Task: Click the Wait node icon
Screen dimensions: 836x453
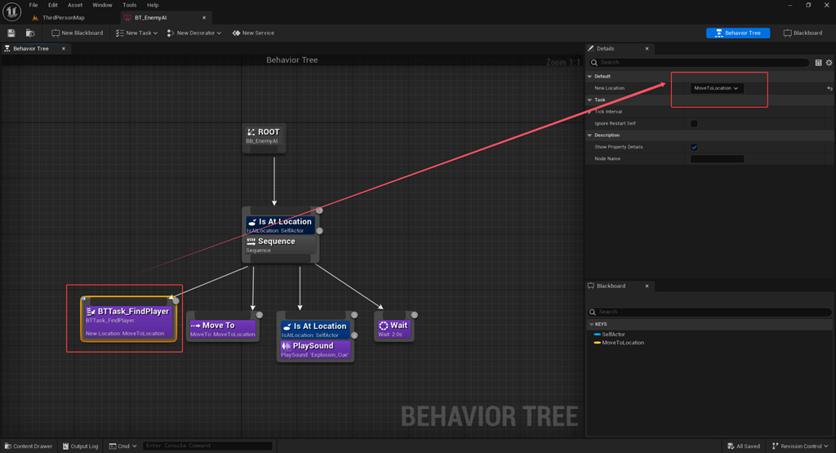Action: pos(384,326)
